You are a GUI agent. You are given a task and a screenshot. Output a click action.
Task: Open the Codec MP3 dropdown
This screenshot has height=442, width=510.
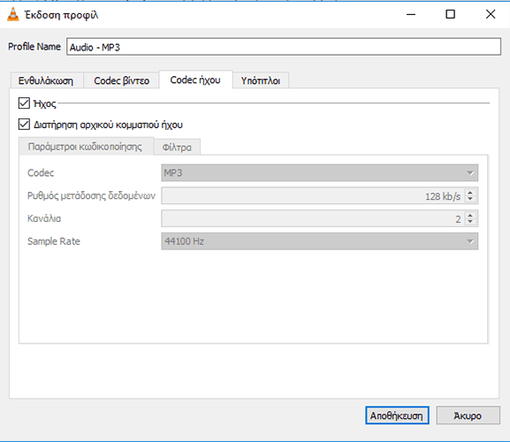pyautogui.click(x=319, y=172)
